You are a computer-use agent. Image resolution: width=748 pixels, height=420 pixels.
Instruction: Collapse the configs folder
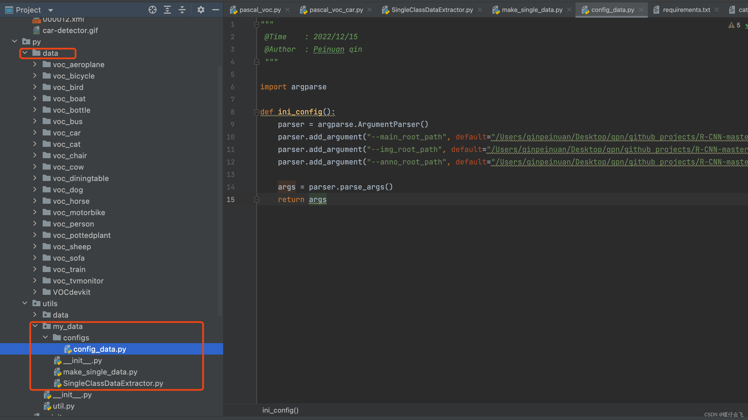coord(45,337)
